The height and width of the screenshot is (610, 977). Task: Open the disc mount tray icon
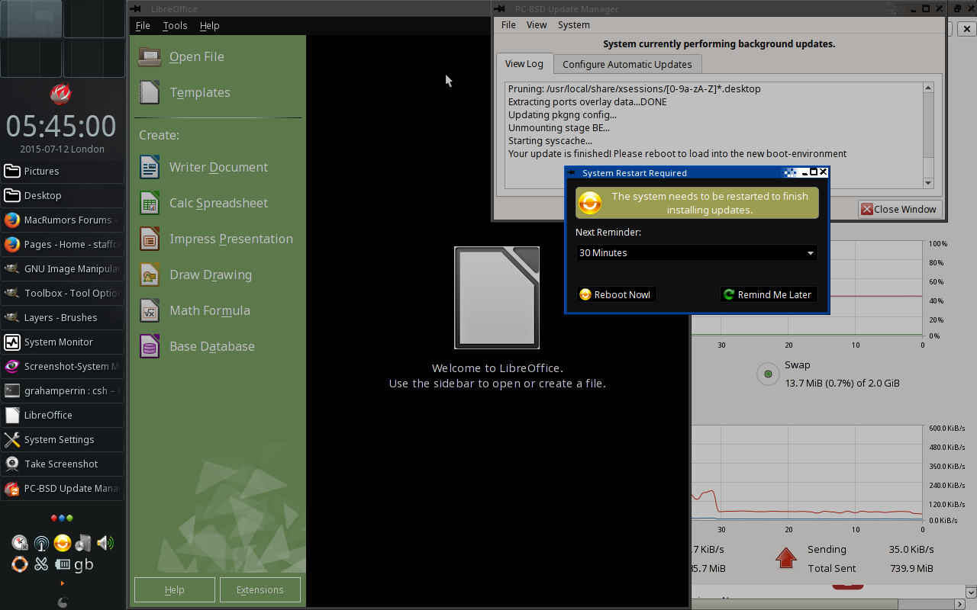(x=83, y=543)
